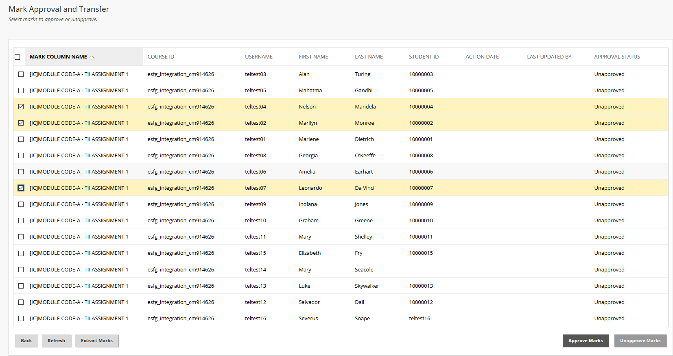673x356 pixels.
Task: Go back using the Back button
Action: (26, 341)
